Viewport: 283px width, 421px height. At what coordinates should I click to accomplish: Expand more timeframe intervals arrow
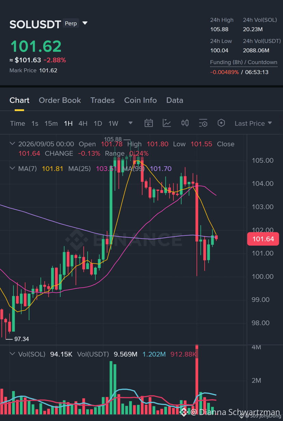point(130,123)
